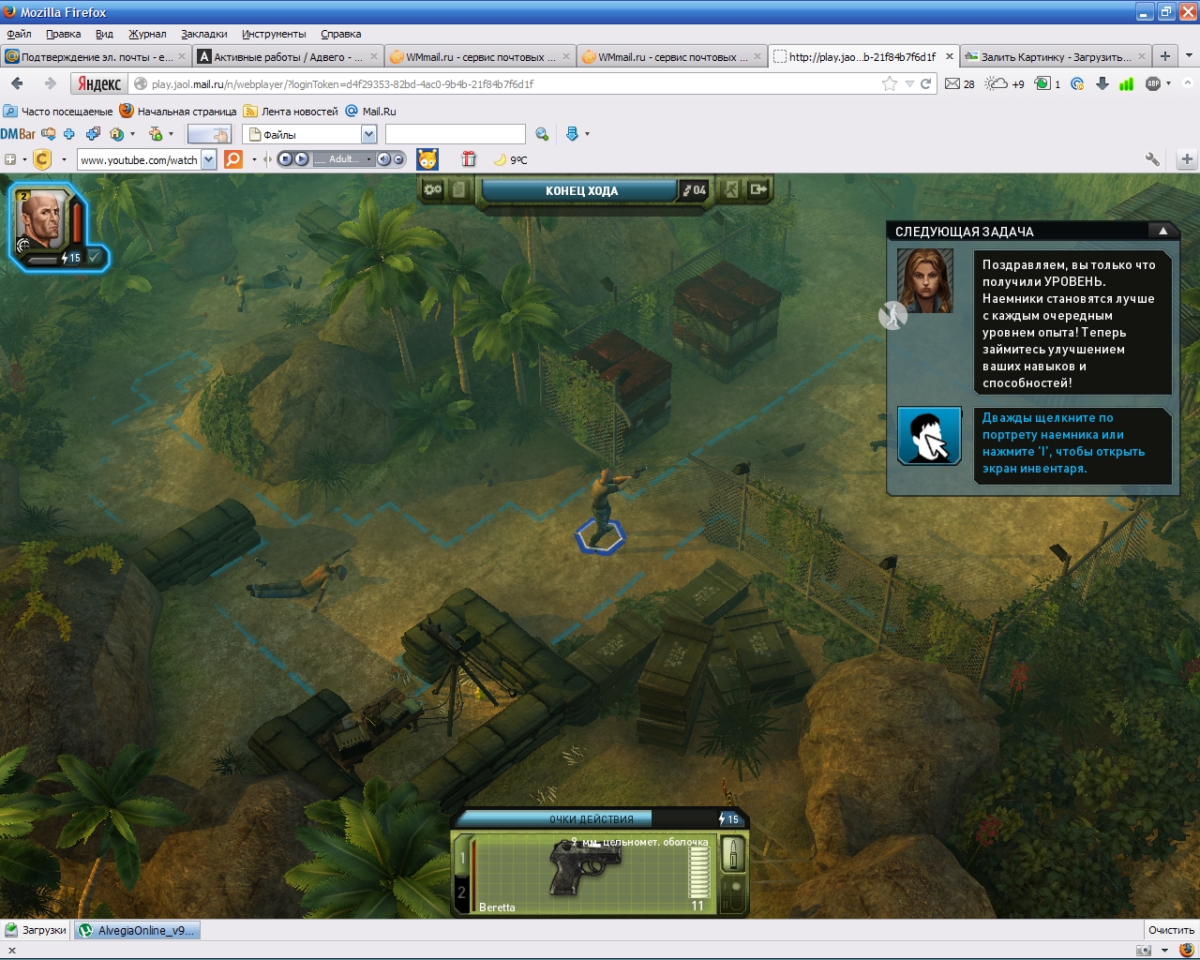Click the ОЧКИ ДЕЙСТВИЯ action points bar
Viewport: 1200px width, 960px height.
pos(591,818)
